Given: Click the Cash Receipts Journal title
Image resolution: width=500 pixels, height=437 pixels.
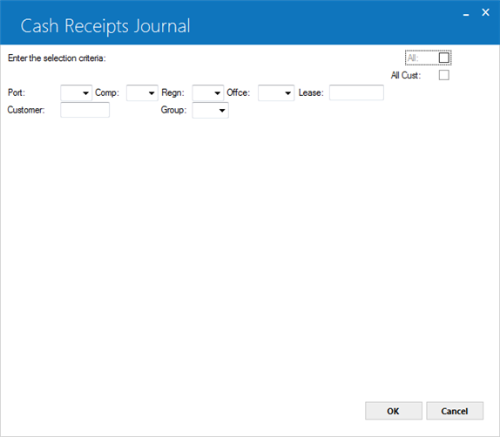Looking at the screenshot, I should [105, 26].
